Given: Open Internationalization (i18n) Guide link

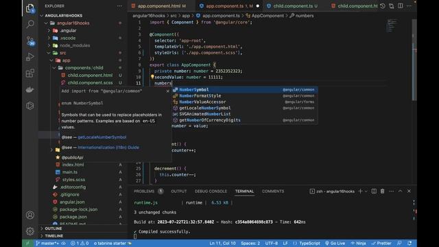Looking at the screenshot, I should 108,148.
